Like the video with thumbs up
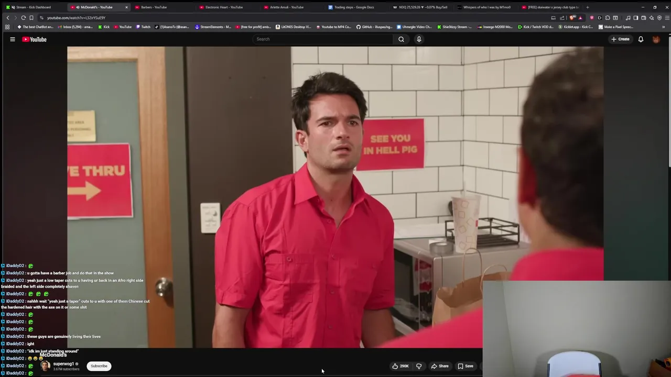The height and width of the screenshot is (377, 671). click(x=401, y=366)
